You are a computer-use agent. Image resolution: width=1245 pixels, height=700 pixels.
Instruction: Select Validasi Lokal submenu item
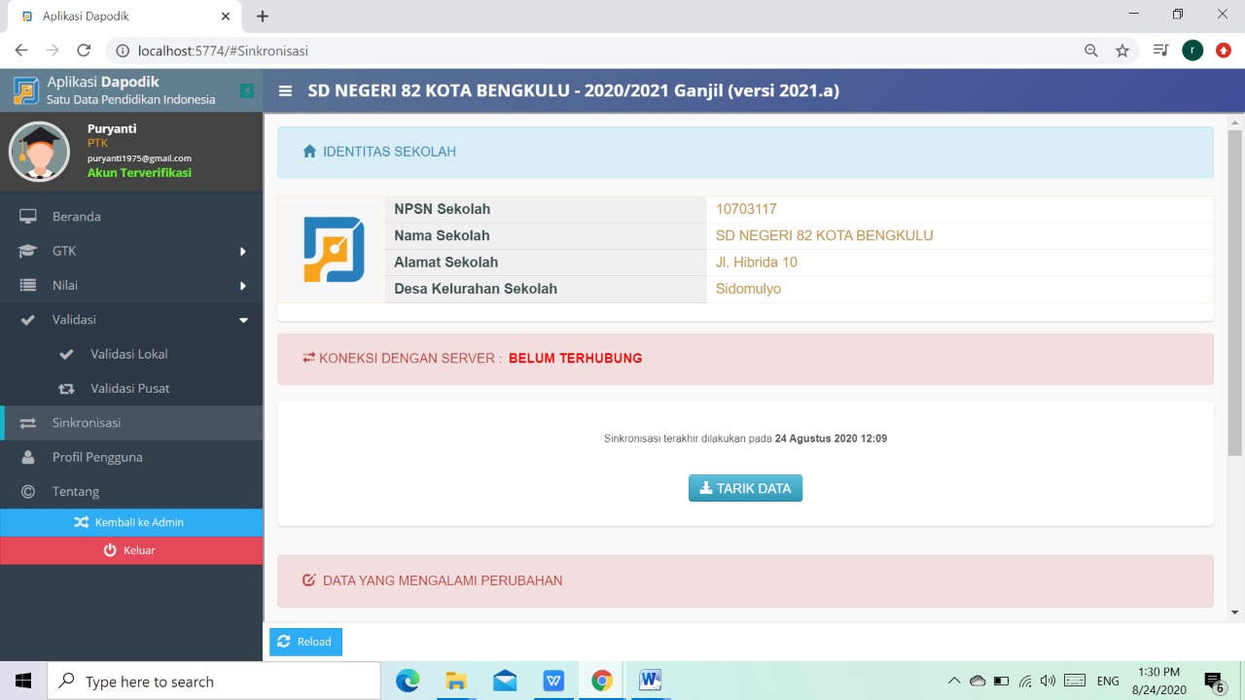[131, 354]
